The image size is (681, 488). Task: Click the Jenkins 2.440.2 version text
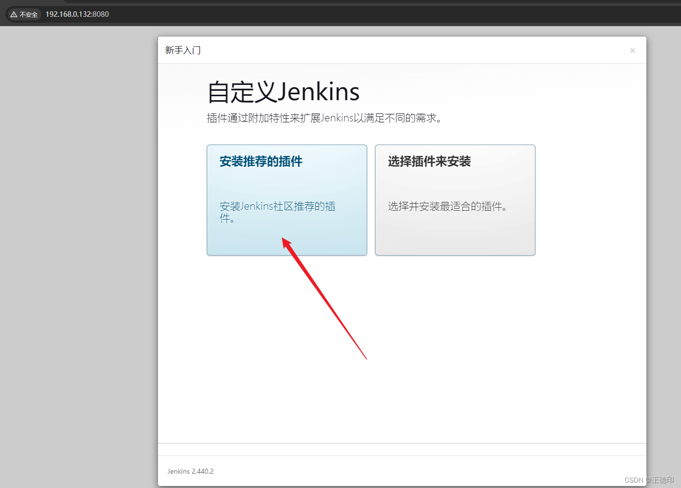click(190, 471)
